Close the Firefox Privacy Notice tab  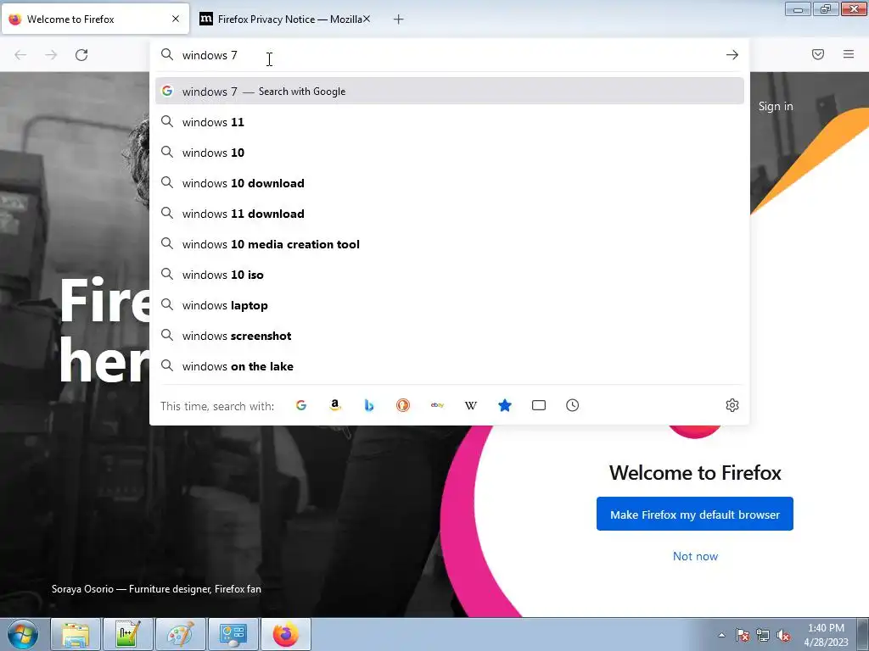(367, 19)
